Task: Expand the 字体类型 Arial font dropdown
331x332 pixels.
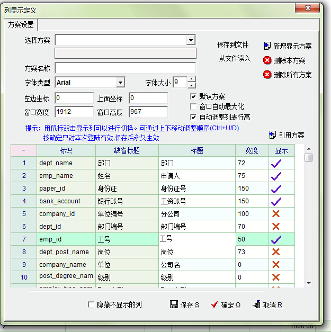Action: (120, 83)
